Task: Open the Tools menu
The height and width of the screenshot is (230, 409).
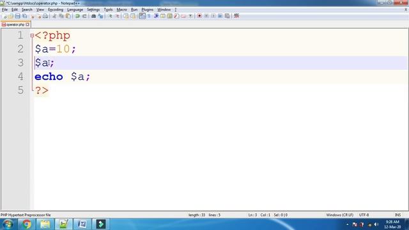Action: click(108, 10)
